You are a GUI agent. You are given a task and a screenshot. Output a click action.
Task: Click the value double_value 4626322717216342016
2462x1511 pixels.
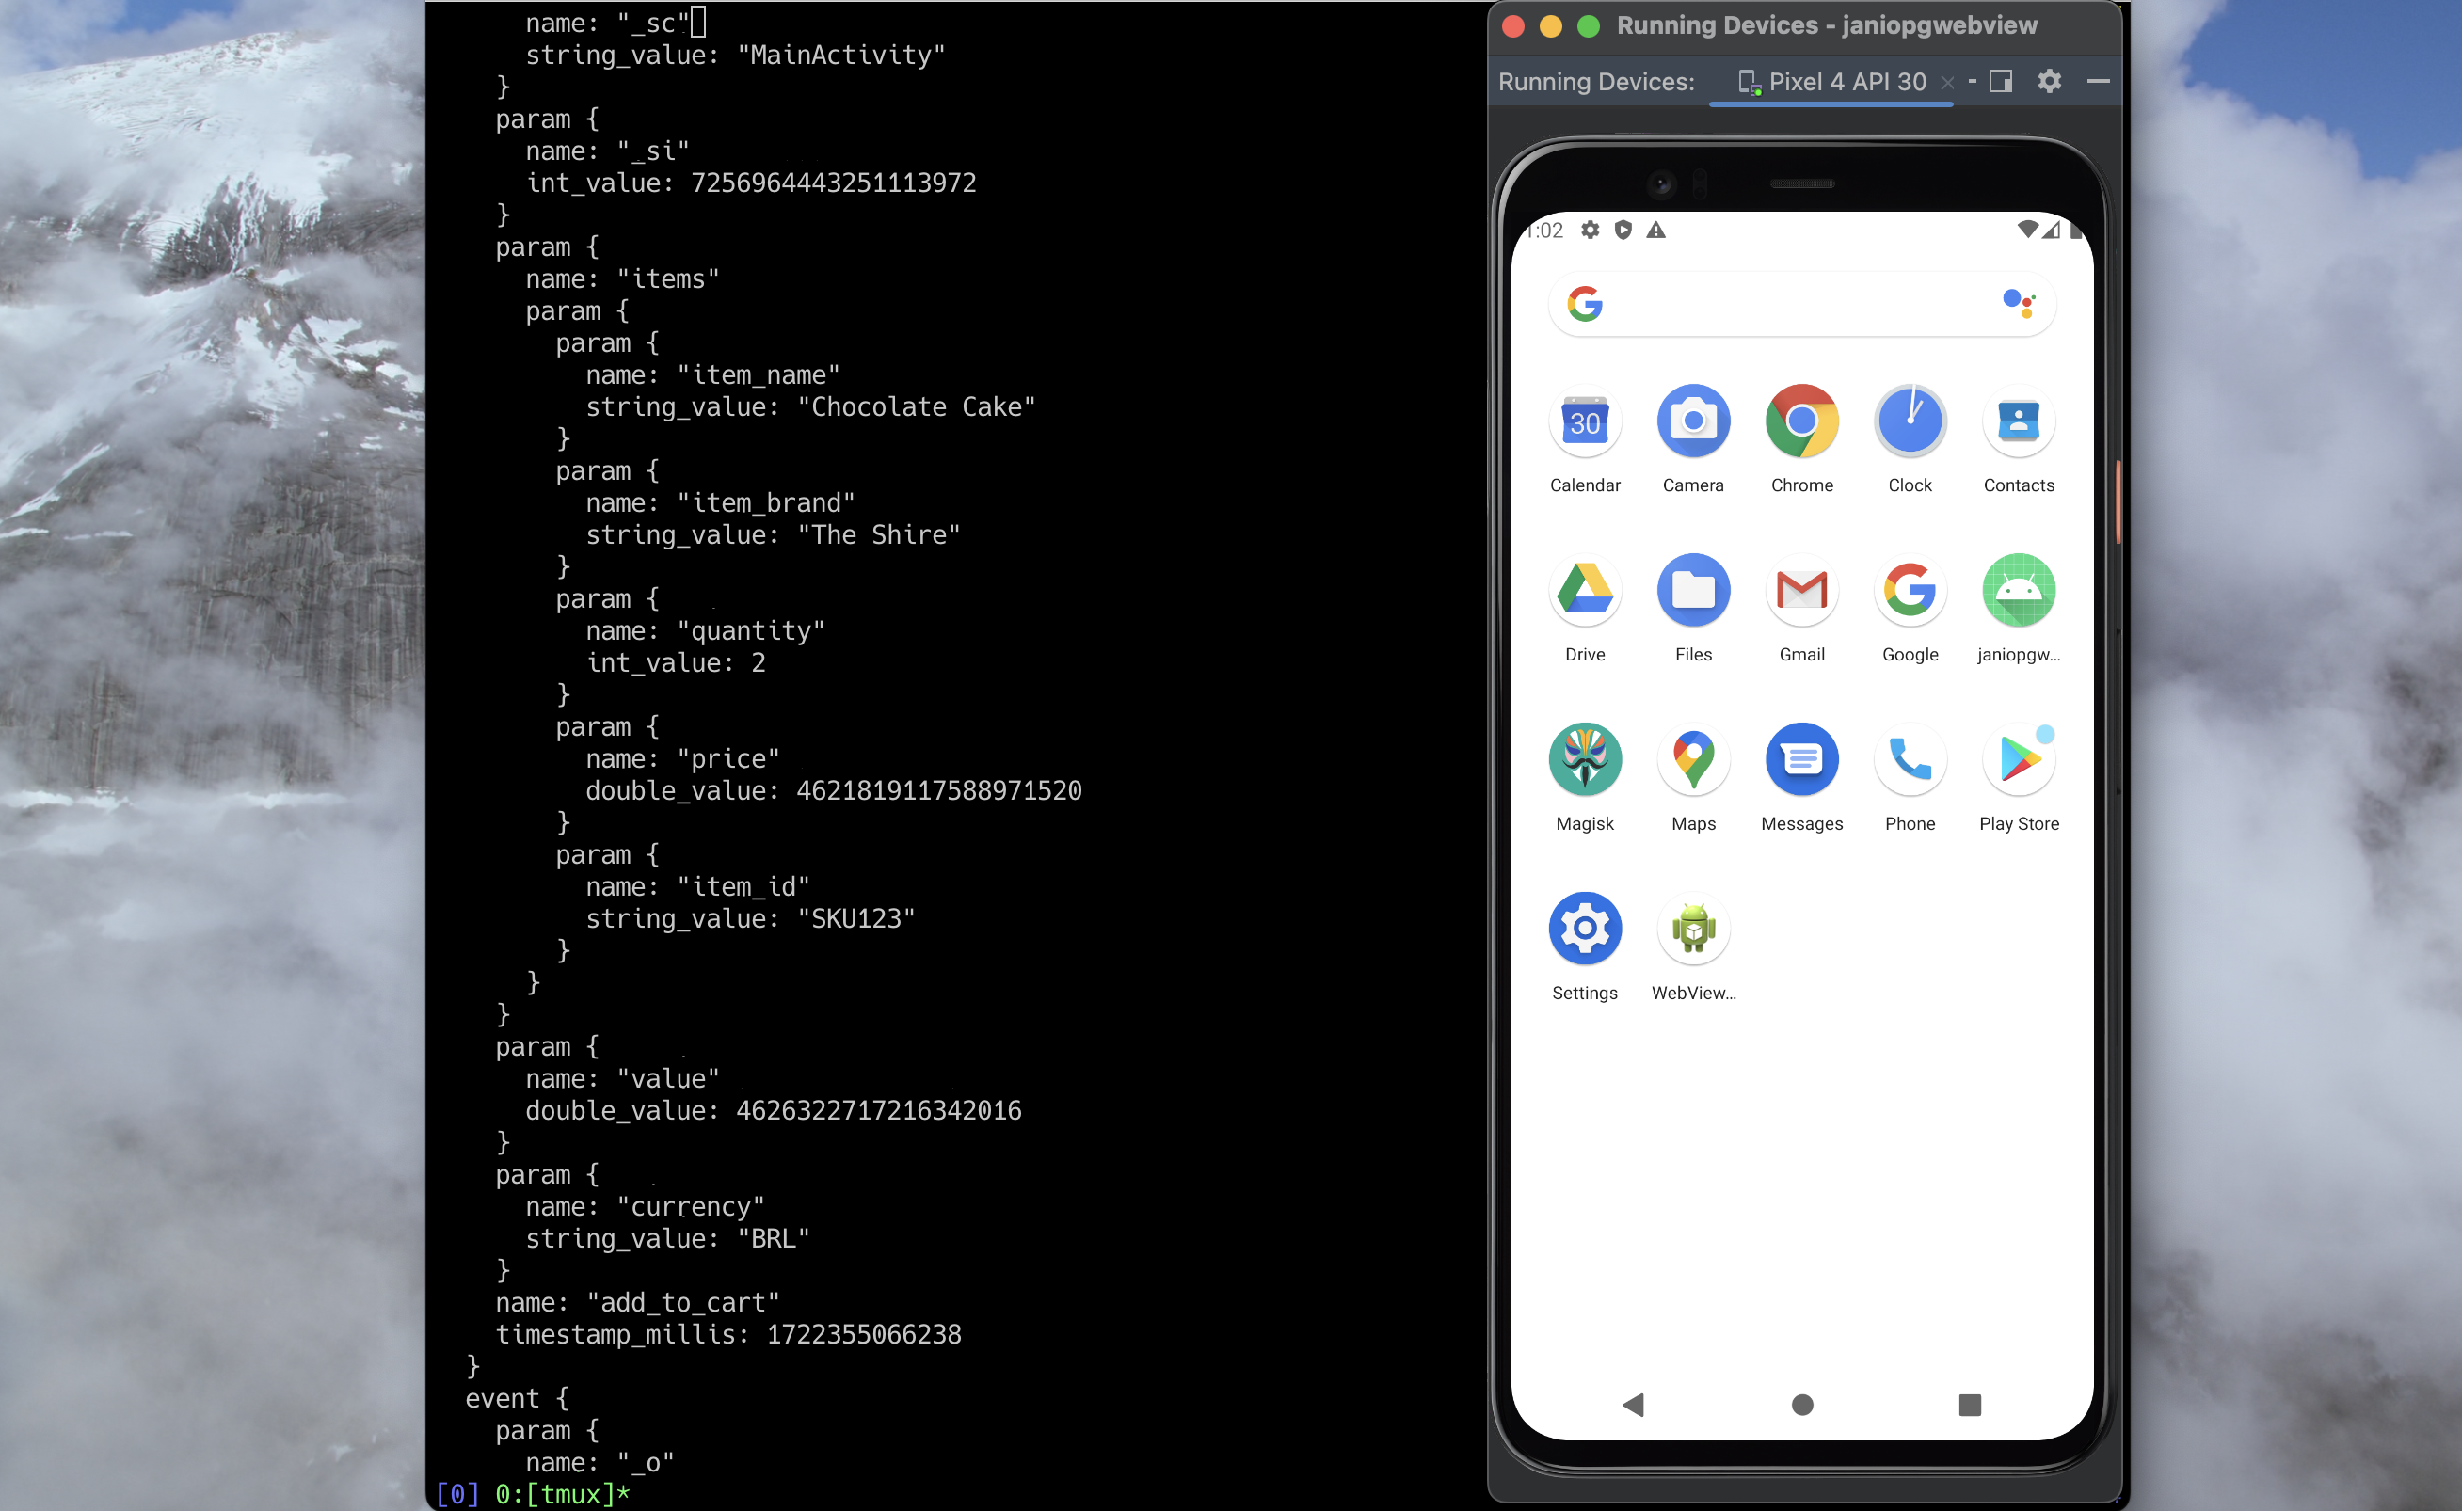(x=879, y=1110)
